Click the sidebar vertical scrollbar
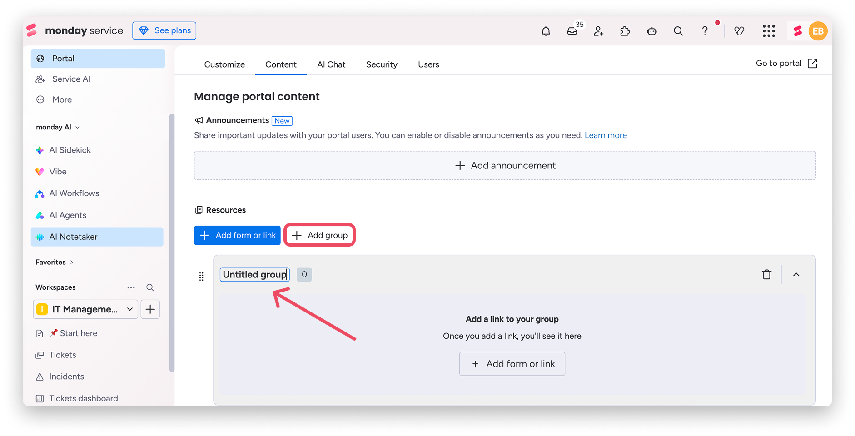 click(x=172, y=243)
